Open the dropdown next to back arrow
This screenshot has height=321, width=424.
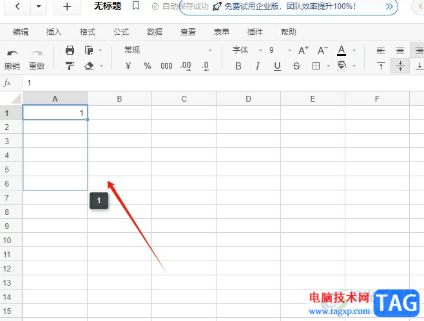[x=39, y=6]
